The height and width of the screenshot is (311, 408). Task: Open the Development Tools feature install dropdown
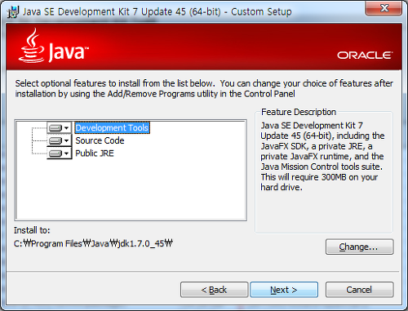pos(60,127)
